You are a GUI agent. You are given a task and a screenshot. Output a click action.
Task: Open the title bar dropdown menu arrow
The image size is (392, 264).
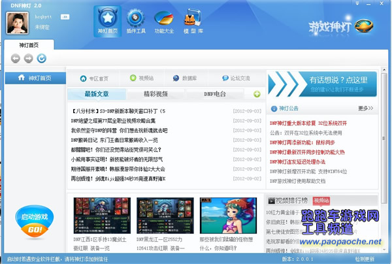(357, 3)
